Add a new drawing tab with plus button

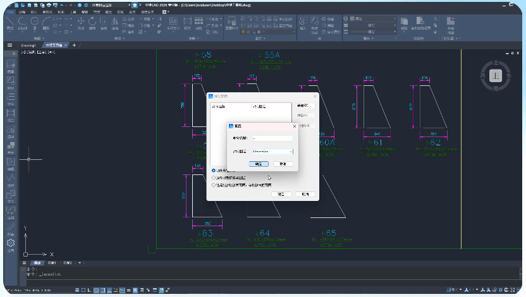[x=74, y=45]
